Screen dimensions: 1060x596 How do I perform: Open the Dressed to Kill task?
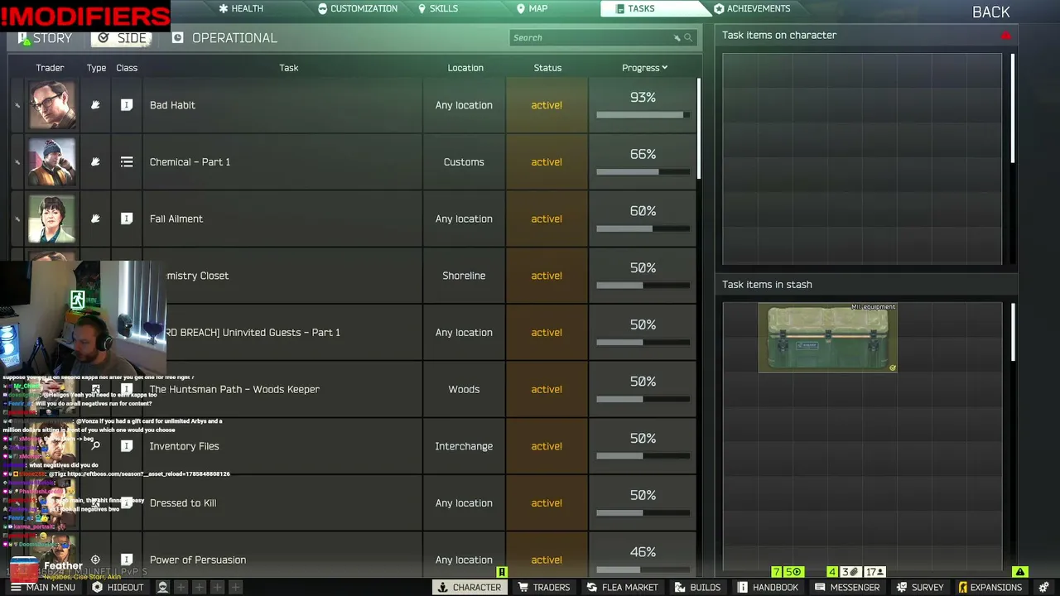182,503
